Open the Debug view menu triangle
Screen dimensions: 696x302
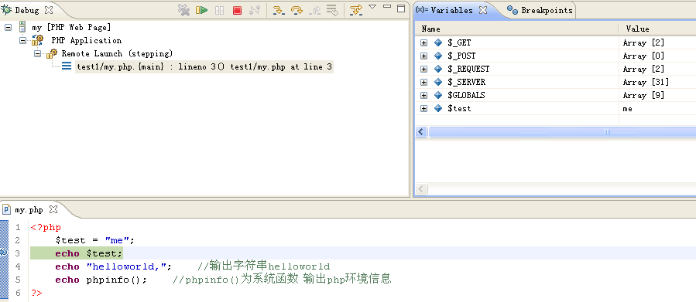(x=372, y=7)
